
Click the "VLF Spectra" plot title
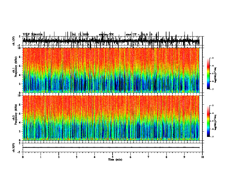click(x=33, y=34)
